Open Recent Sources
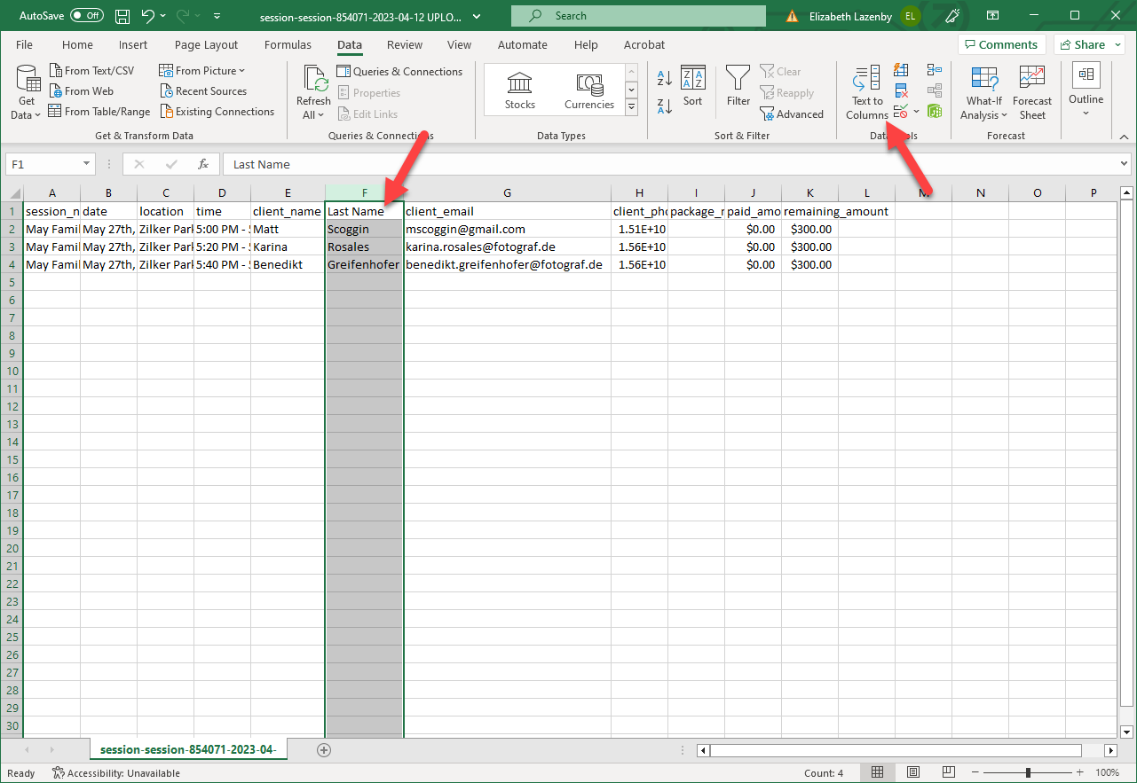 203,91
